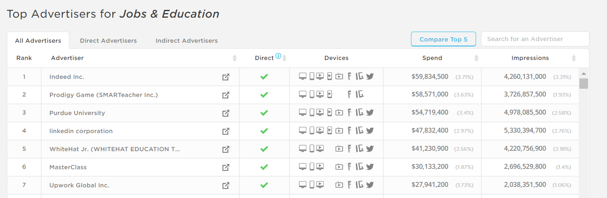Click the info icon beside the Direct header
Viewport: 607px width, 198px height.
pos(278,56)
